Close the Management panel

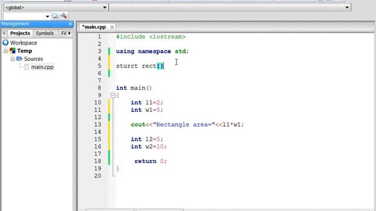(70, 23)
